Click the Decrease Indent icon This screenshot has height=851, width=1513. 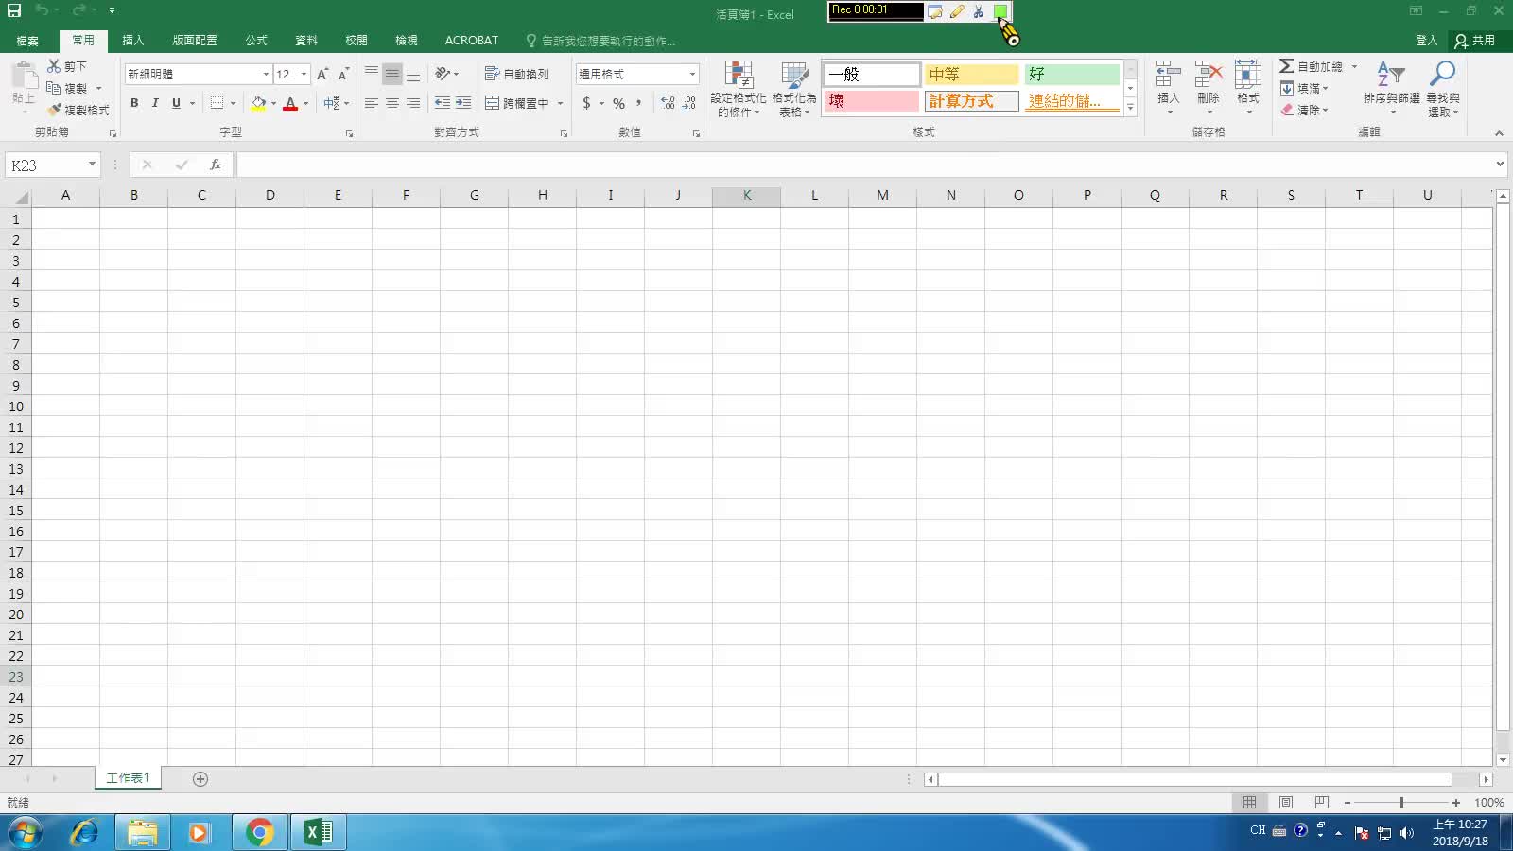(442, 103)
